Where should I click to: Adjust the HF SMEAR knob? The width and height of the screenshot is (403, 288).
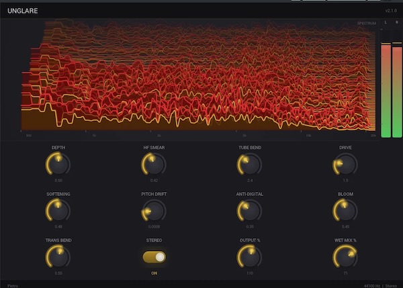pyautogui.click(x=154, y=164)
